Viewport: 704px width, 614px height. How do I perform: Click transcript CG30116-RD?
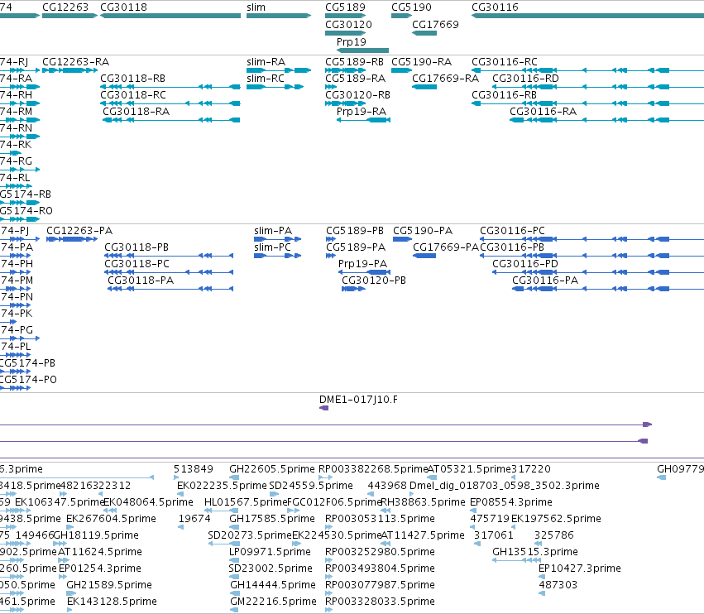[526, 79]
